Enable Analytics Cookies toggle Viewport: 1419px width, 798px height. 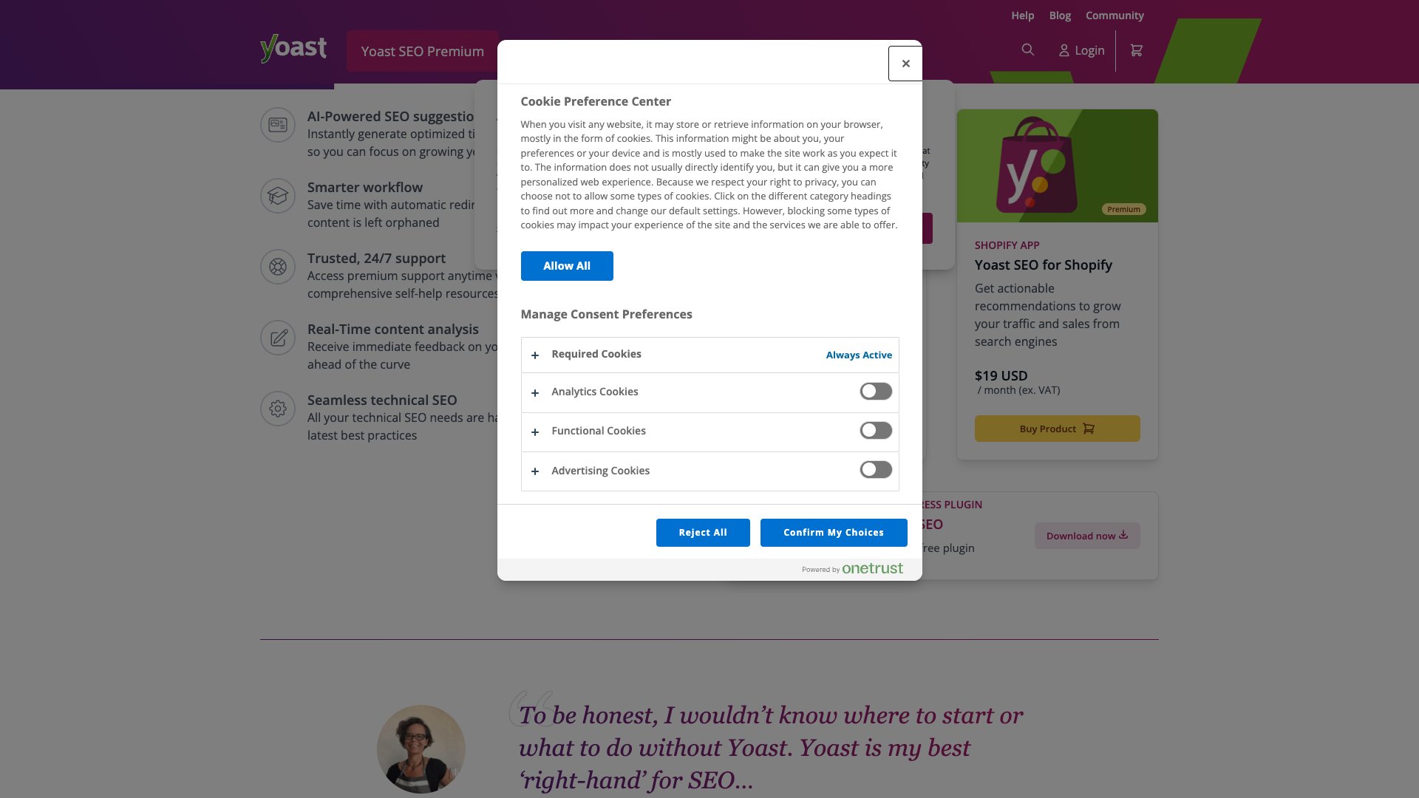pos(875,391)
